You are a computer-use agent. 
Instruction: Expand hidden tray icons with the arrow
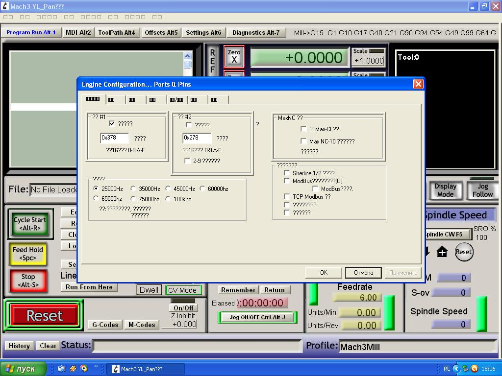pos(456,369)
